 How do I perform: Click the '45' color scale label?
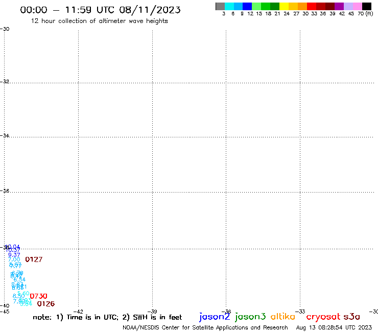[x=351, y=14]
